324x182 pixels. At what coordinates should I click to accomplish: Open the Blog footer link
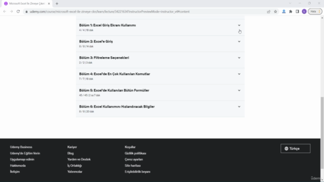pyautogui.click(x=70, y=153)
